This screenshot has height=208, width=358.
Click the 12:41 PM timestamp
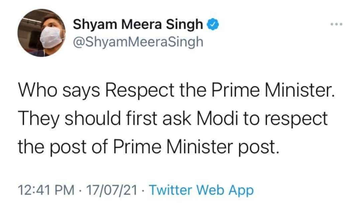coord(46,190)
